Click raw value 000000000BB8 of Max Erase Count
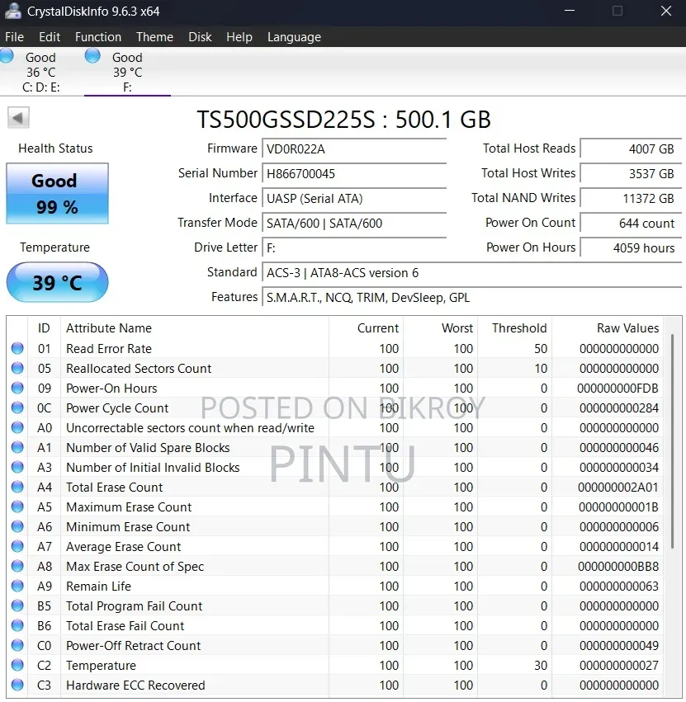 click(617, 567)
